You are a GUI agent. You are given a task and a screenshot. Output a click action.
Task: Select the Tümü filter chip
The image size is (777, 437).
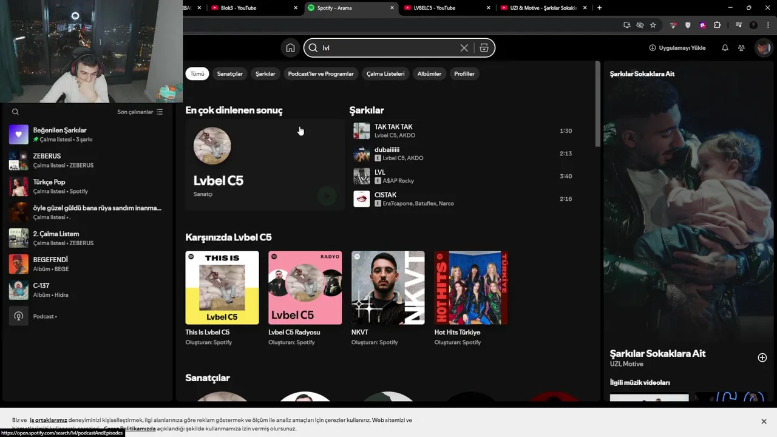[197, 73]
